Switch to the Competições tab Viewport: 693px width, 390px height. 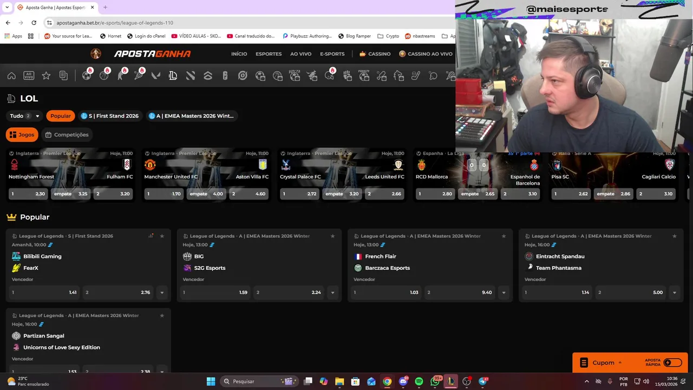tap(67, 135)
